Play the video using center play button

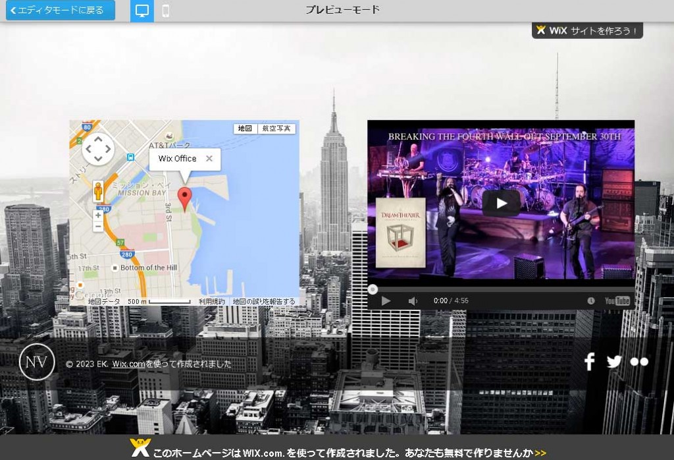coord(501,203)
